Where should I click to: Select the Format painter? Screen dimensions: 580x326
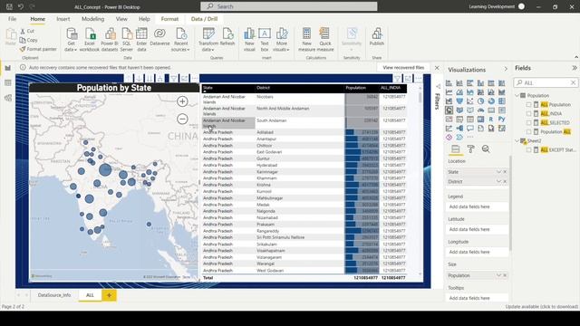click(38, 49)
